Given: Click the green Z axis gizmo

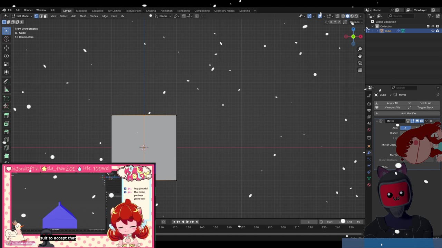Looking at the screenshot, I should (353, 37).
